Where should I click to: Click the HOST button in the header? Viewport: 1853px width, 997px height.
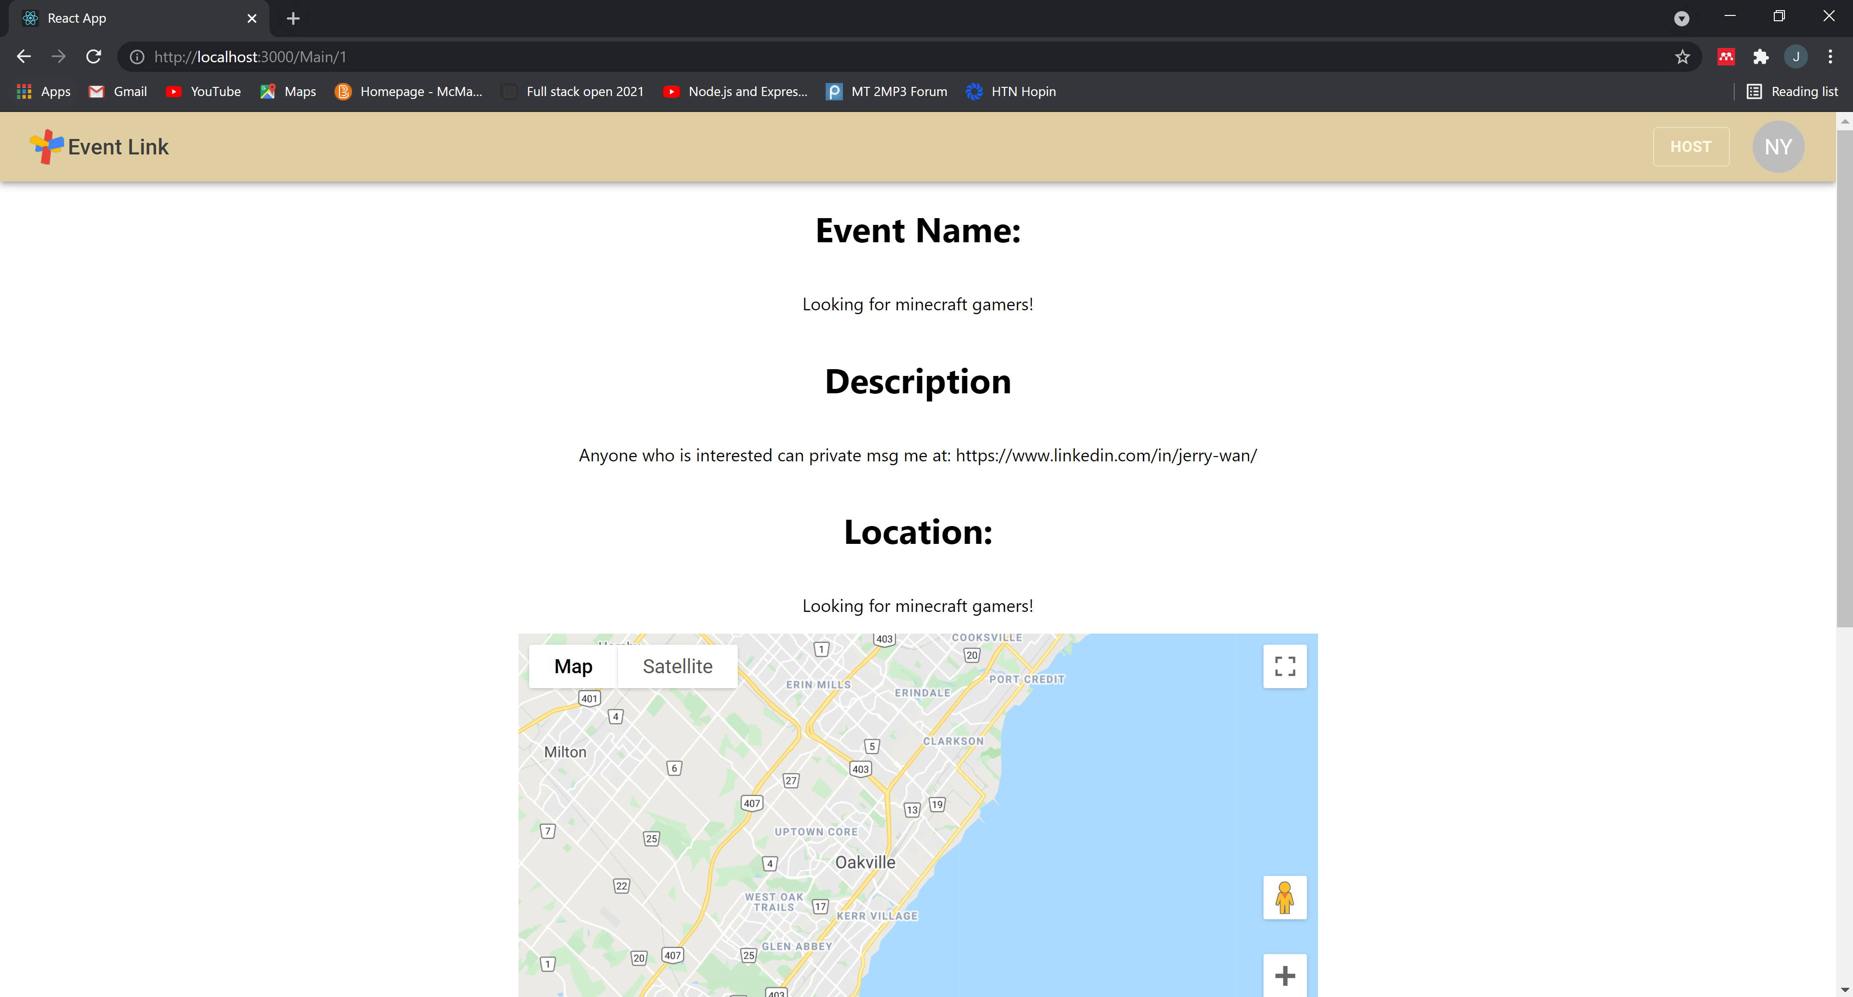point(1690,147)
